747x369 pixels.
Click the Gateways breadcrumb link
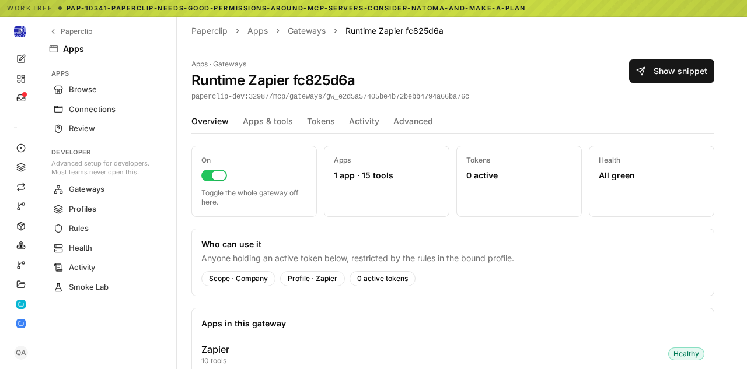tap(306, 31)
